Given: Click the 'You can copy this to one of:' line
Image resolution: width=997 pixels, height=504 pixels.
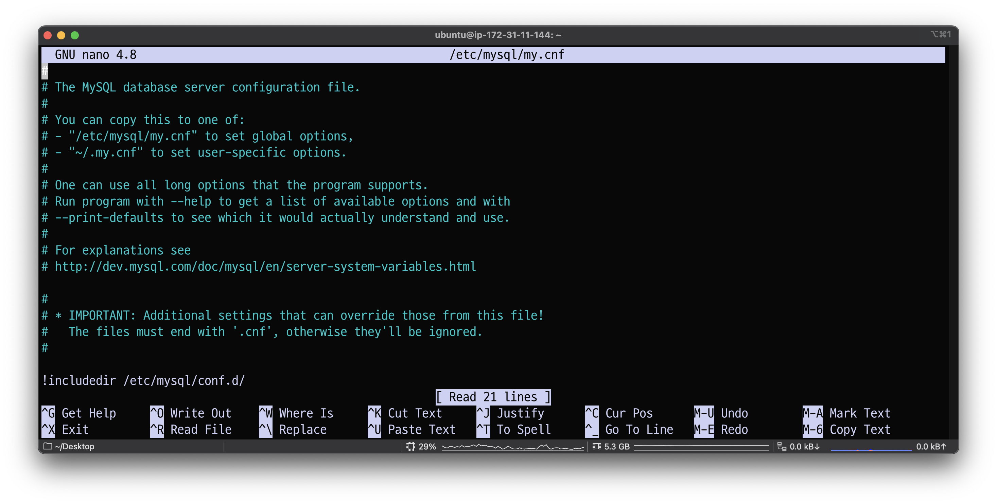Looking at the screenshot, I should pos(143,120).
